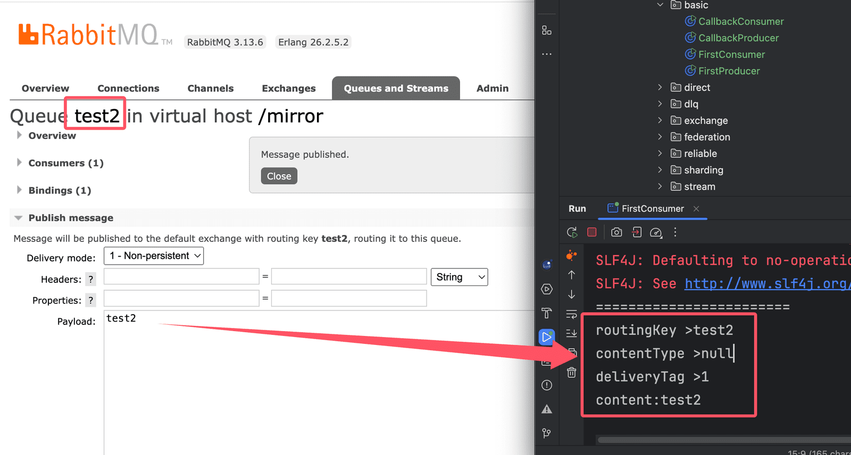Open the profiler gauge icon in Run toolbar
The height and width of the screenshot is (455, 851).
[x=656, y=232]
